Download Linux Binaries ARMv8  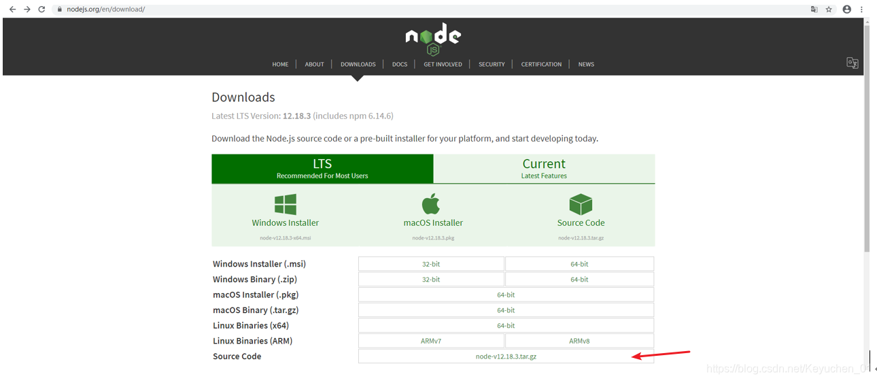tap(579, 341)
